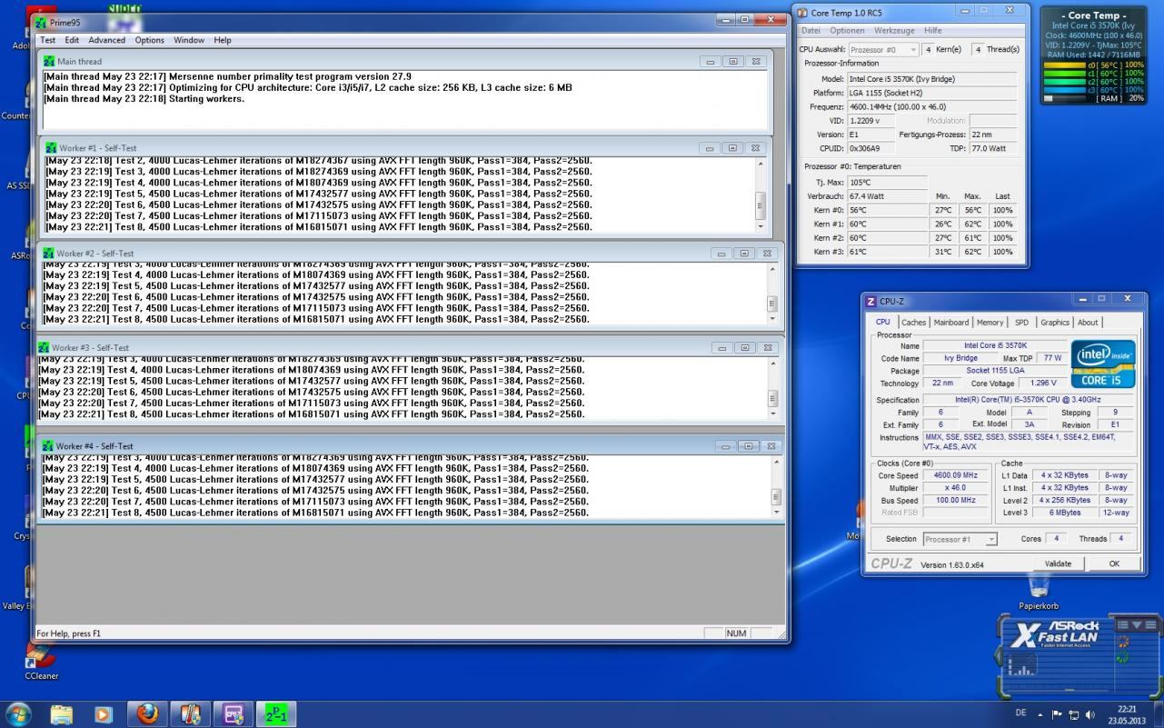Switch to the SPD tab in CPU-Z

pos(1022,322)
